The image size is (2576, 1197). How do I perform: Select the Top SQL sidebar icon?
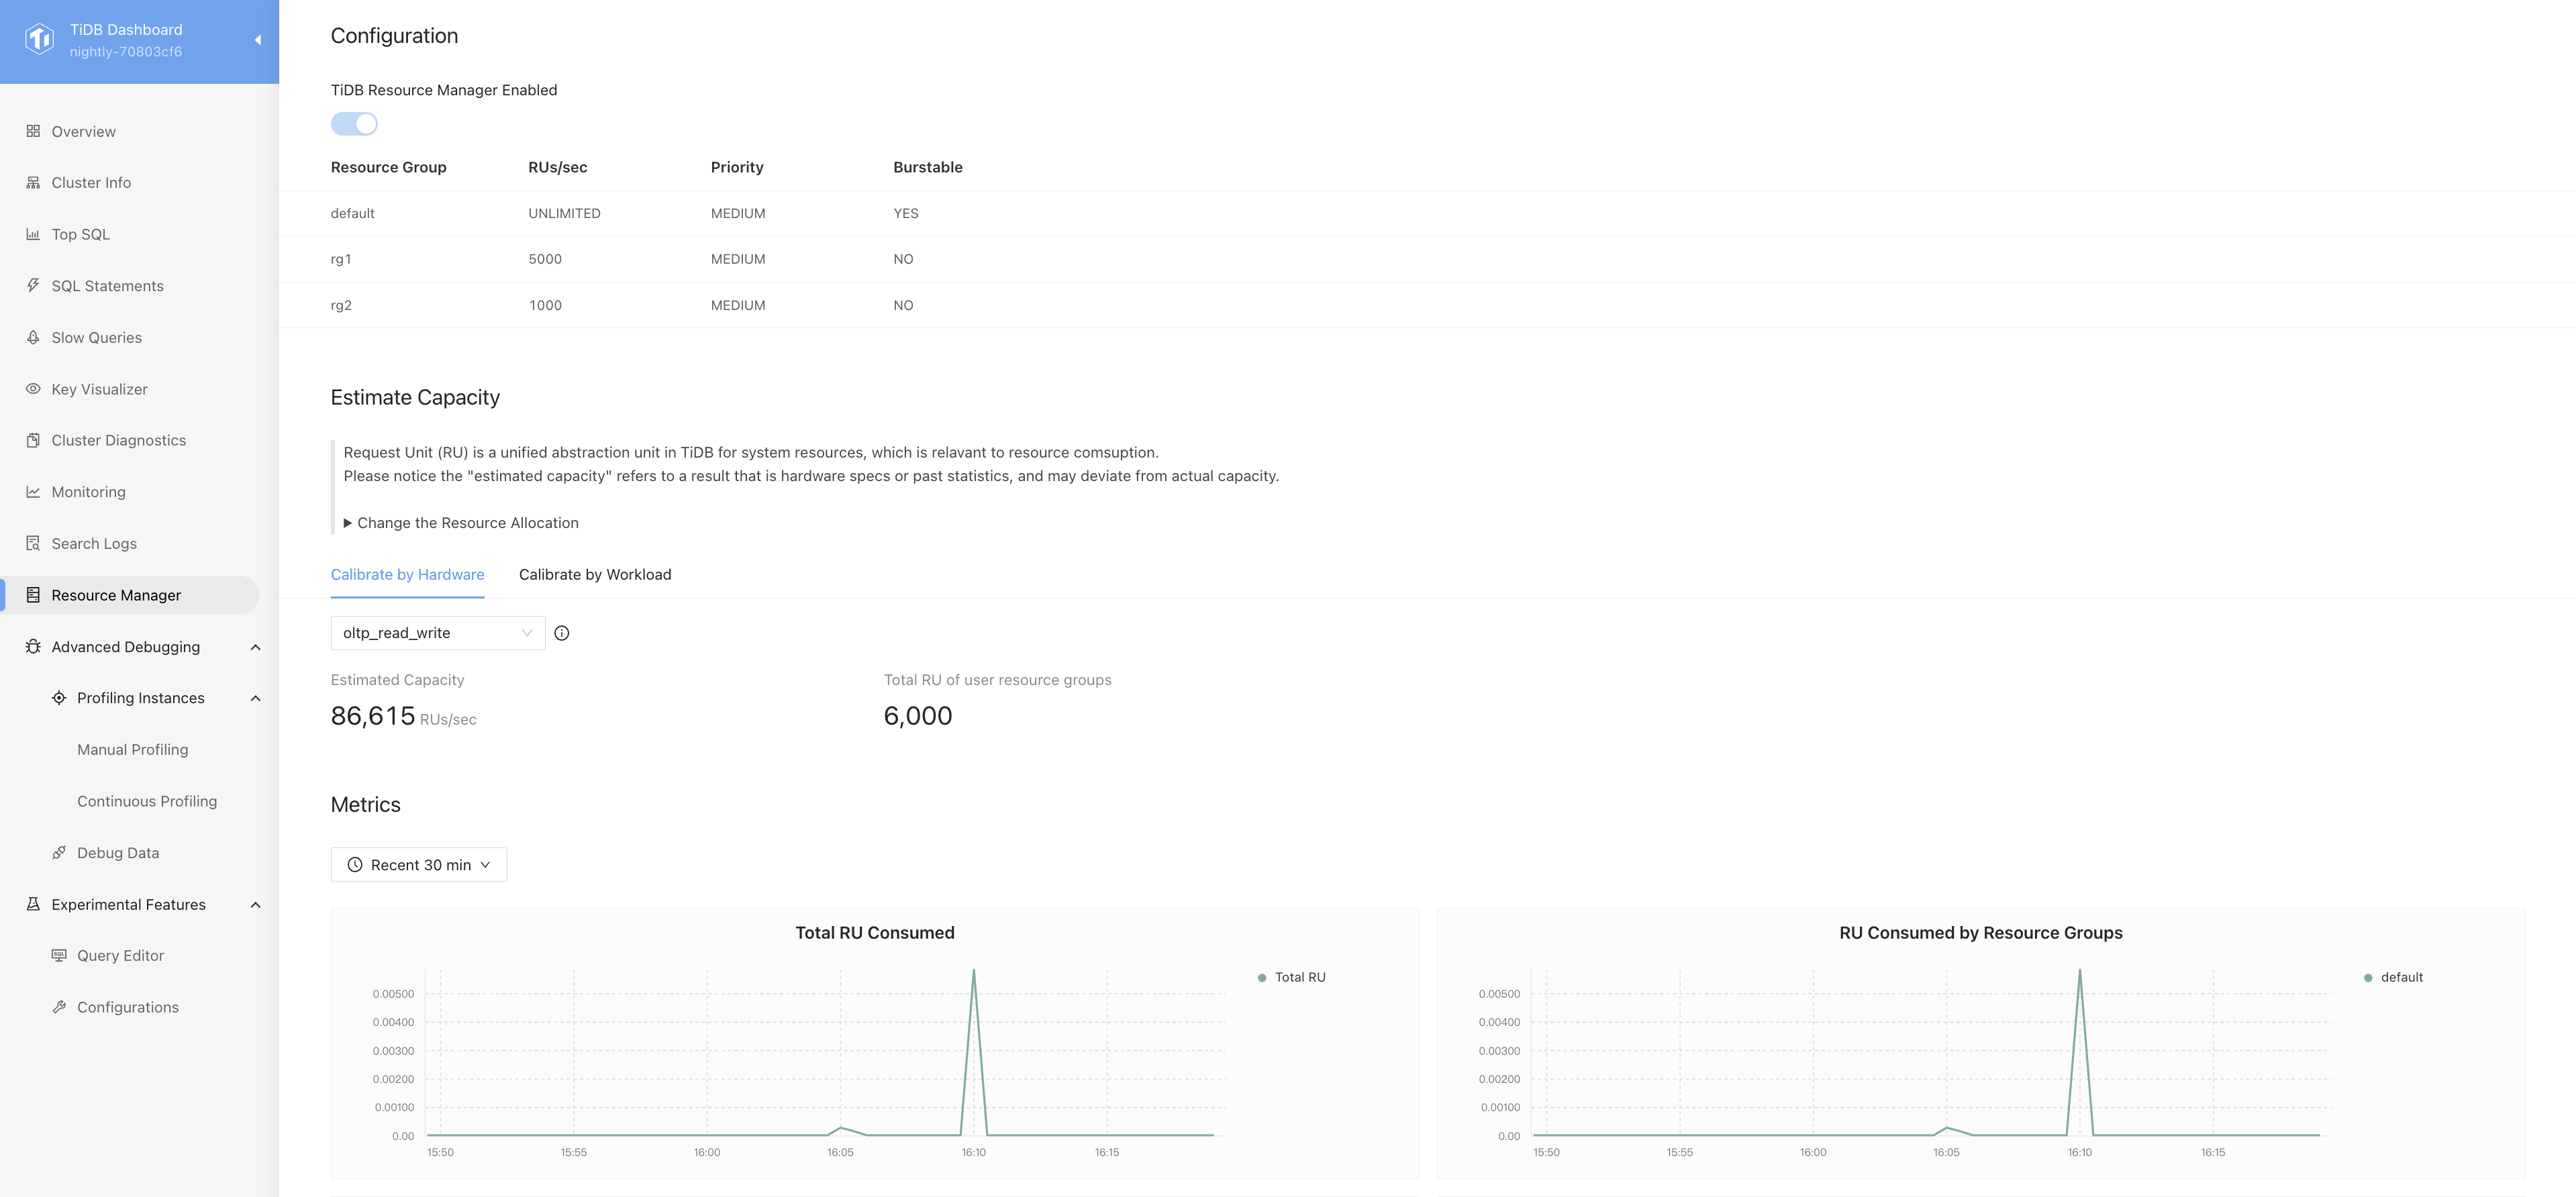[33, 233]
